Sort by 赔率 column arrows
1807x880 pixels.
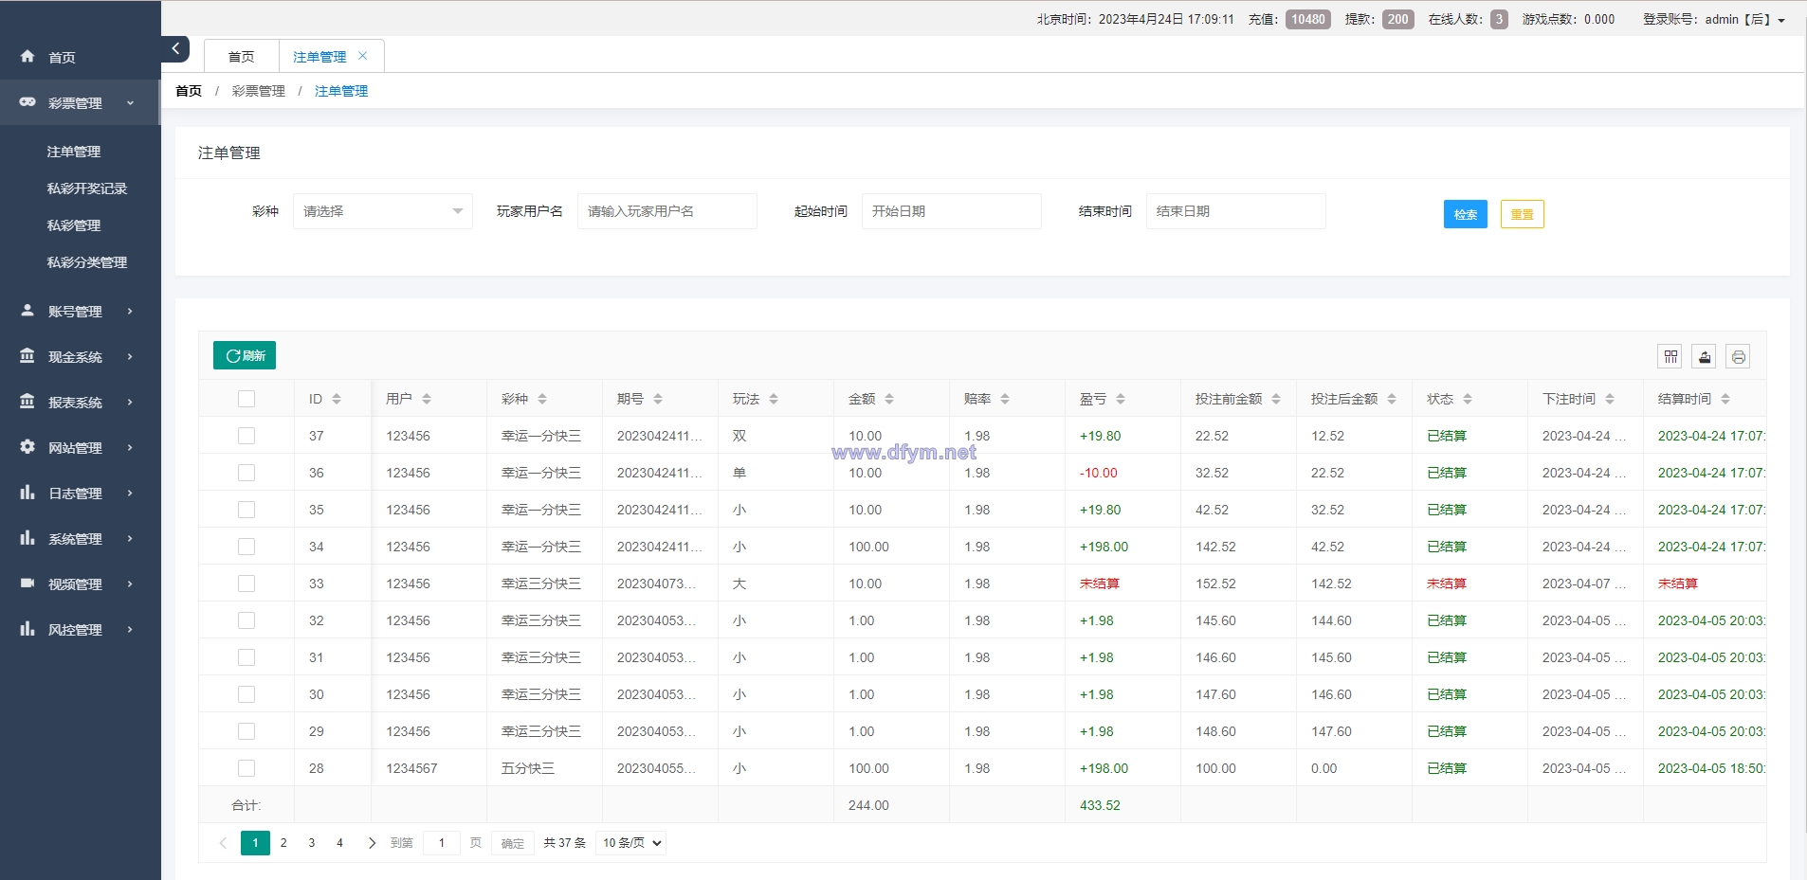click(x=1005, y=399)
